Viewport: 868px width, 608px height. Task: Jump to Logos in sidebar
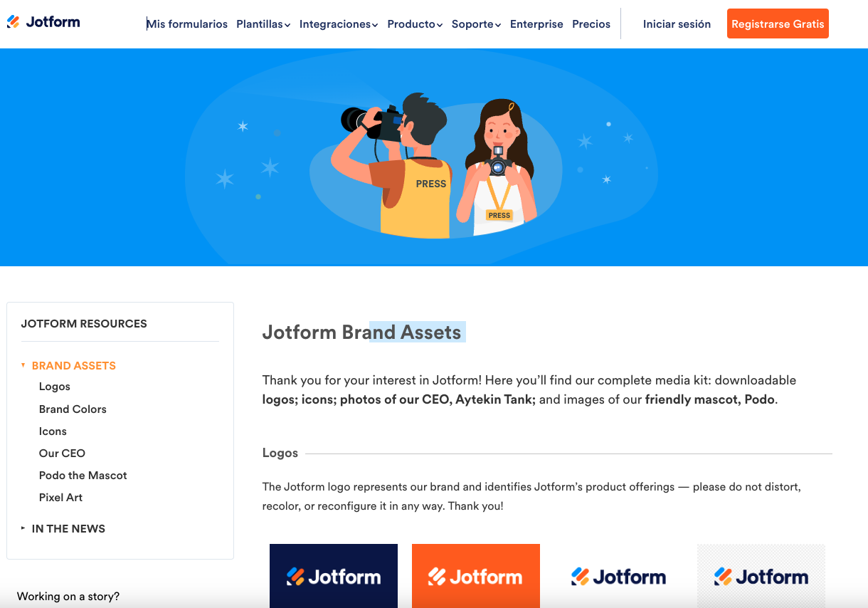coord(55,387)
